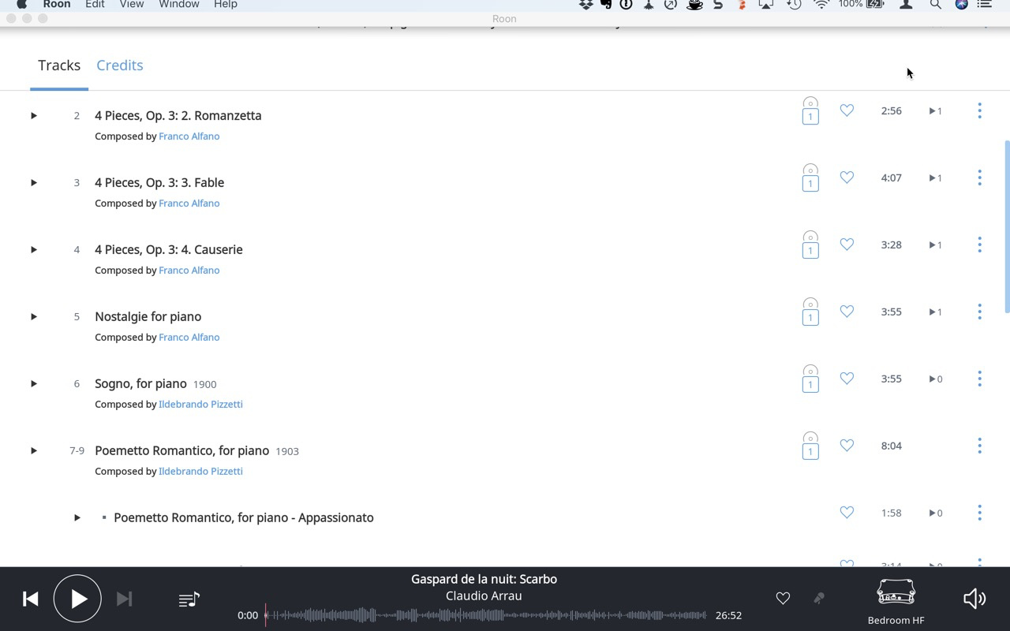Image resolution: width=1010 pixels, height=631 pixels.
Task: Open Franco Alfano link under Causerie
Action: point(189,271)
